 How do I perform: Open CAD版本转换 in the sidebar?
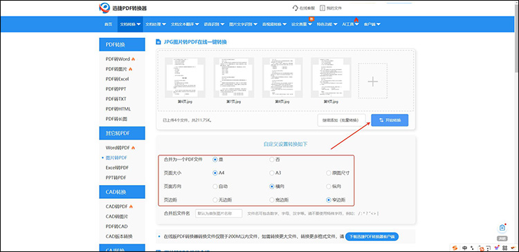click(119, 236)
